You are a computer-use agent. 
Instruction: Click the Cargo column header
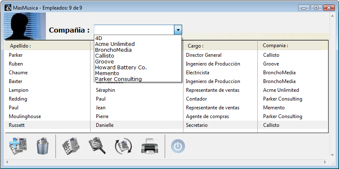pyautogui.click(x=195, y=45)
